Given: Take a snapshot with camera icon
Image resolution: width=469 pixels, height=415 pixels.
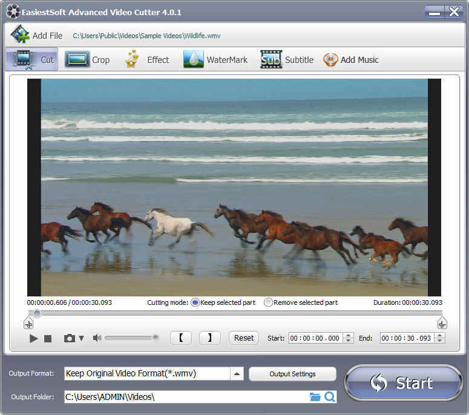Looking at the screenshot, I should coord(70,338).
